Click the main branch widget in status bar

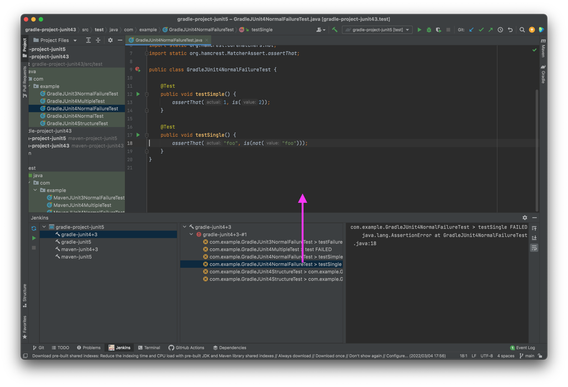click(527, 356)
